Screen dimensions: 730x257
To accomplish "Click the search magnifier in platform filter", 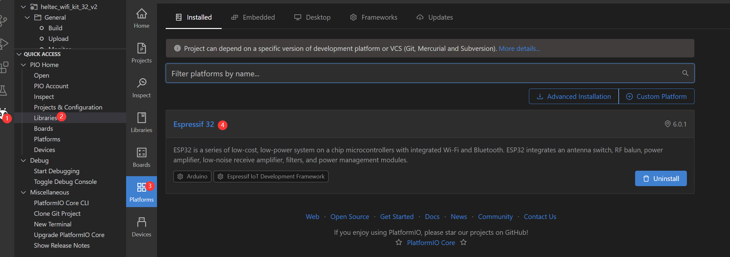I will [x=685, y=73].
